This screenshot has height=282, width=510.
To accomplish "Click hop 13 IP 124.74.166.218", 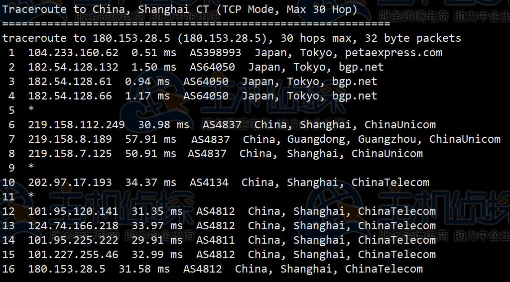I will pos(73,225).
